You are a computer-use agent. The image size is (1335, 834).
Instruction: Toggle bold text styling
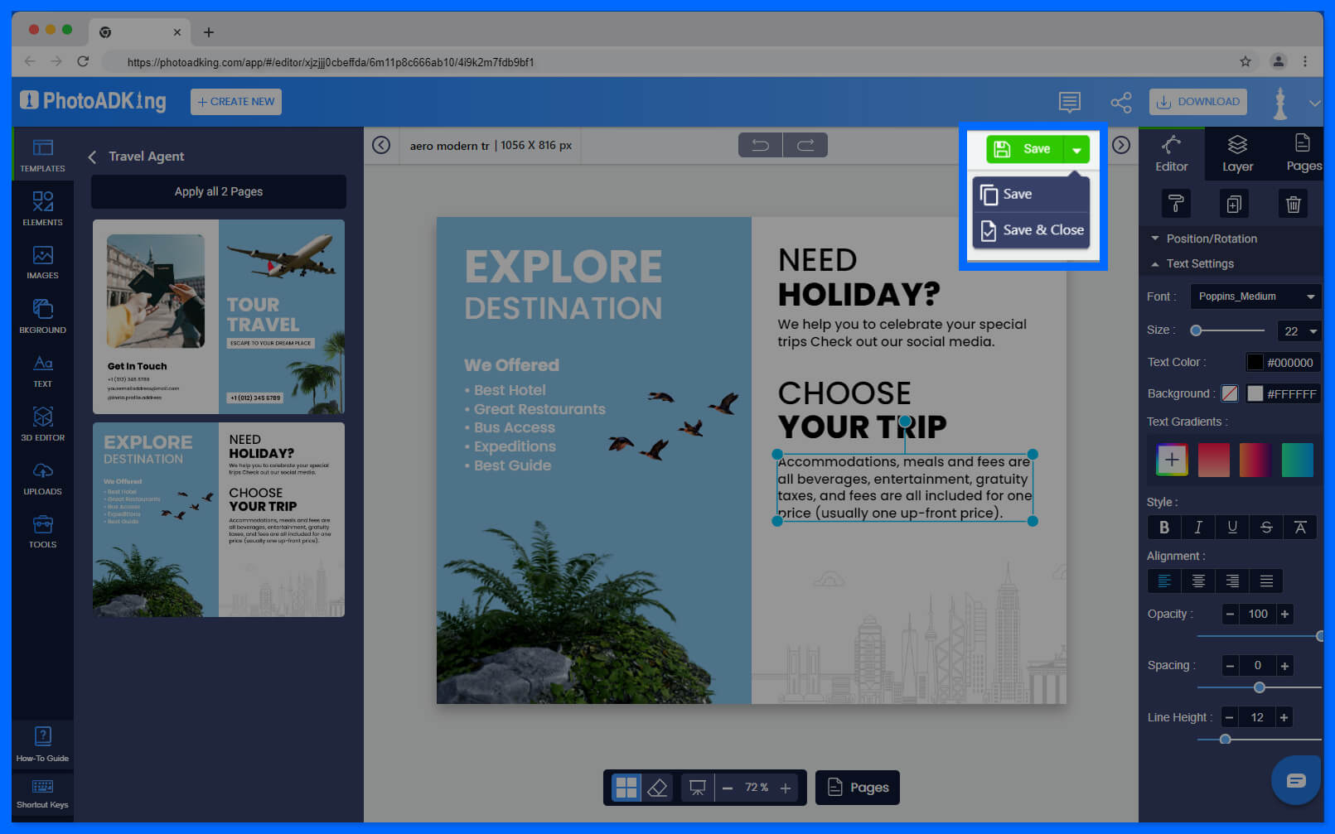click(x=1163, y=527)
